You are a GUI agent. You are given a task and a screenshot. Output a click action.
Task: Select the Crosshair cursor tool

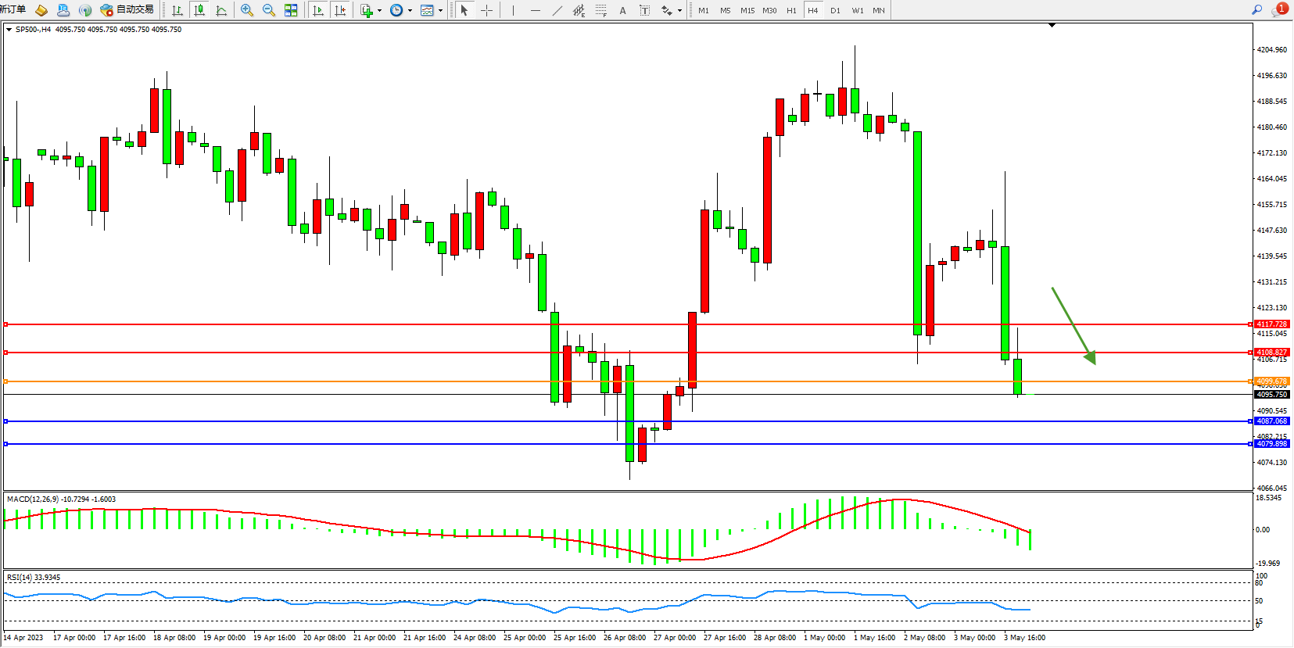pos(486,10)
